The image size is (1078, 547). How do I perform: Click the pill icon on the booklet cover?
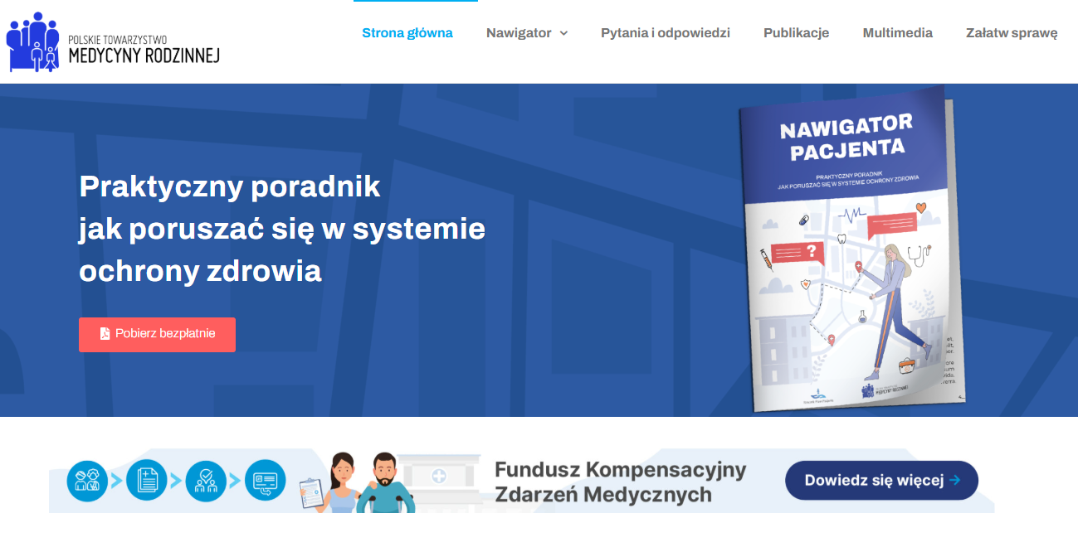point(803,220)
